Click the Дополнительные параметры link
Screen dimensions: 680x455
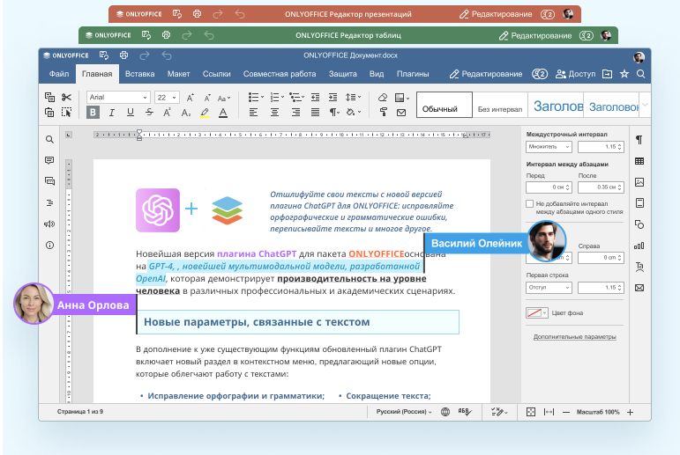pyautogui.click(x=575, y=337)
